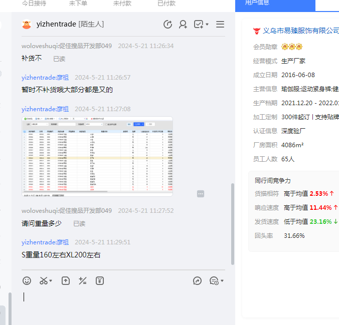Switch to the 未付款 tab
339x325 pixels.
122,4
